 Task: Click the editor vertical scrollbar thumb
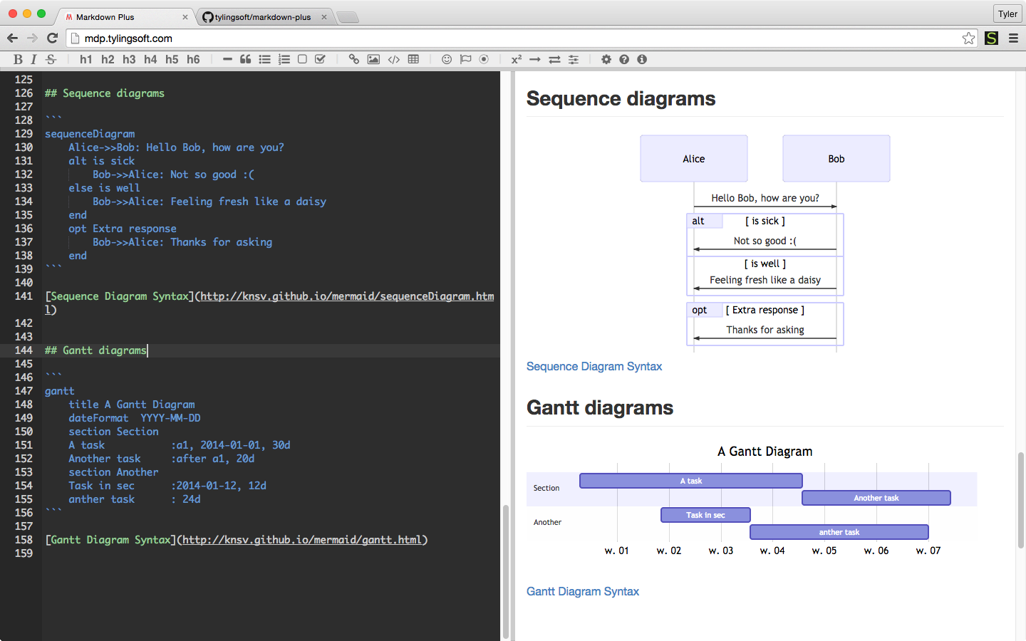point(506,571)
